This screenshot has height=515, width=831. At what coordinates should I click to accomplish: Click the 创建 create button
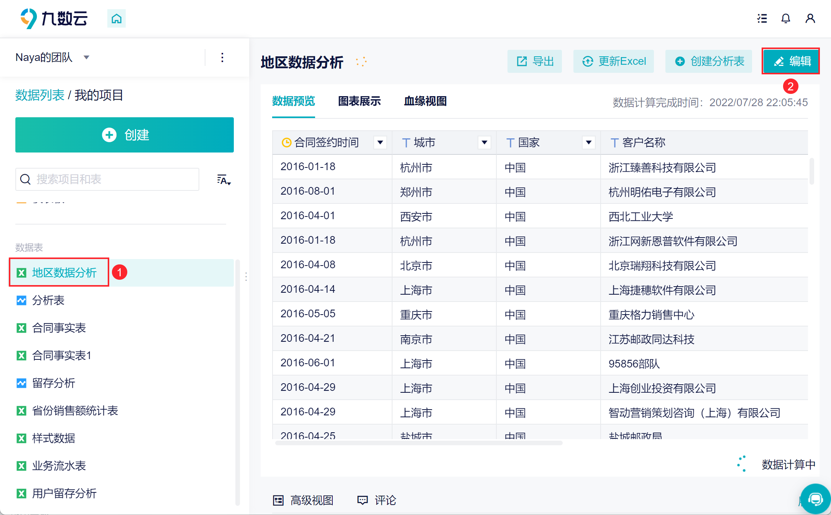pos(125,135)
